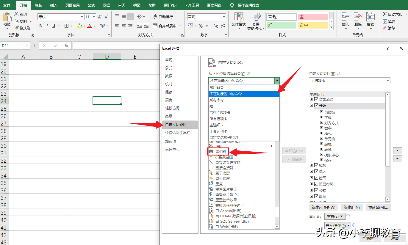Uncheck the 插入 tab checkbox in tree
The width and height of the screenshot is (408, 245).
316,172
